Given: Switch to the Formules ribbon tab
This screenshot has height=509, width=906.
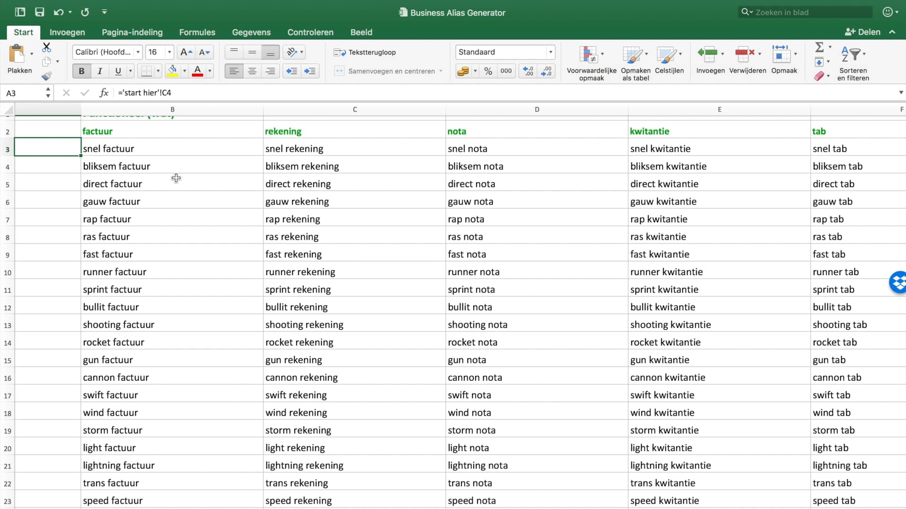Looking at the screenshot, I should tap(197, 32).
